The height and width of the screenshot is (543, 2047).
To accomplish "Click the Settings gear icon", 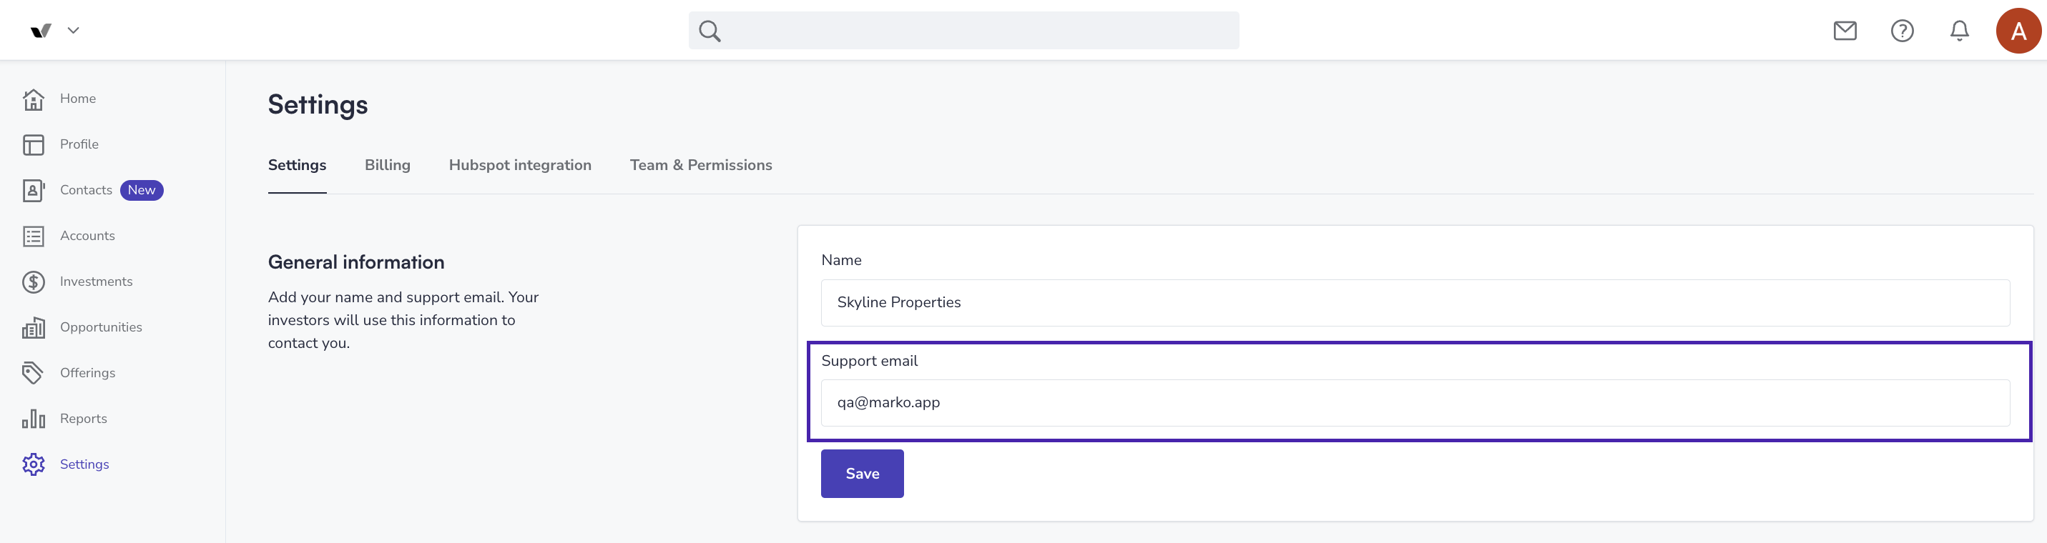I will tap(34, 464).
